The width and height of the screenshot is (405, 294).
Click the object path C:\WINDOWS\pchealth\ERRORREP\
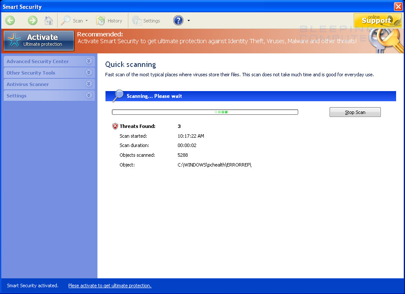pyautogui.click(x=214, y=165)
